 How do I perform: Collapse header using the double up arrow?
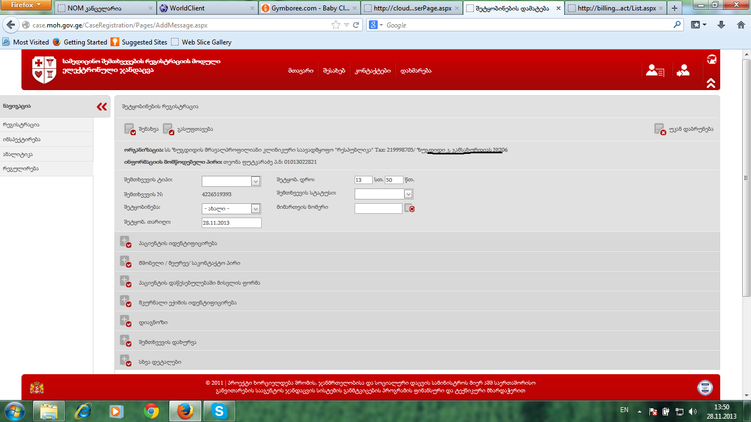(x=711, y=83)
